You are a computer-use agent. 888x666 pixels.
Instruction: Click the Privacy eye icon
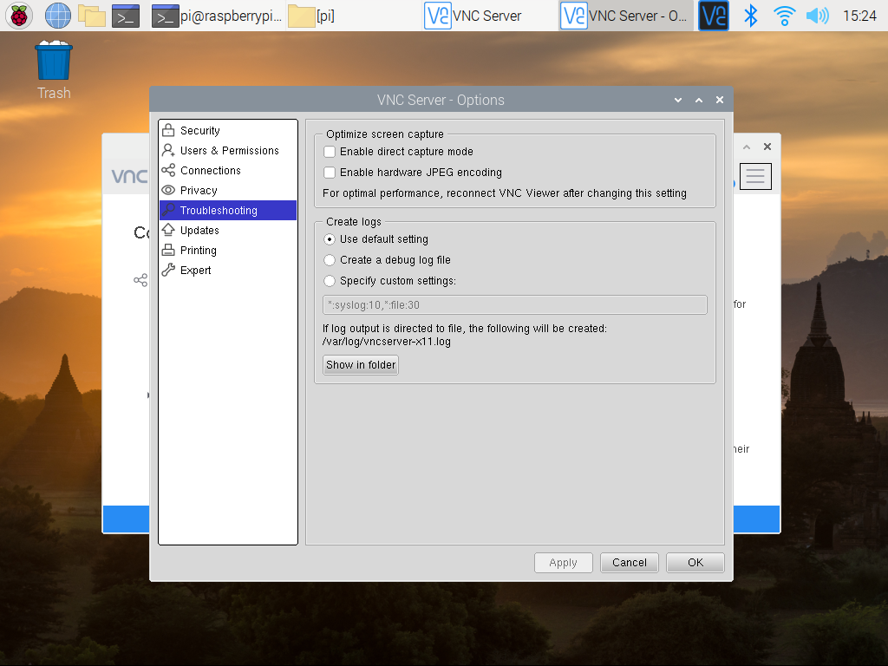[x=168, y=190]
